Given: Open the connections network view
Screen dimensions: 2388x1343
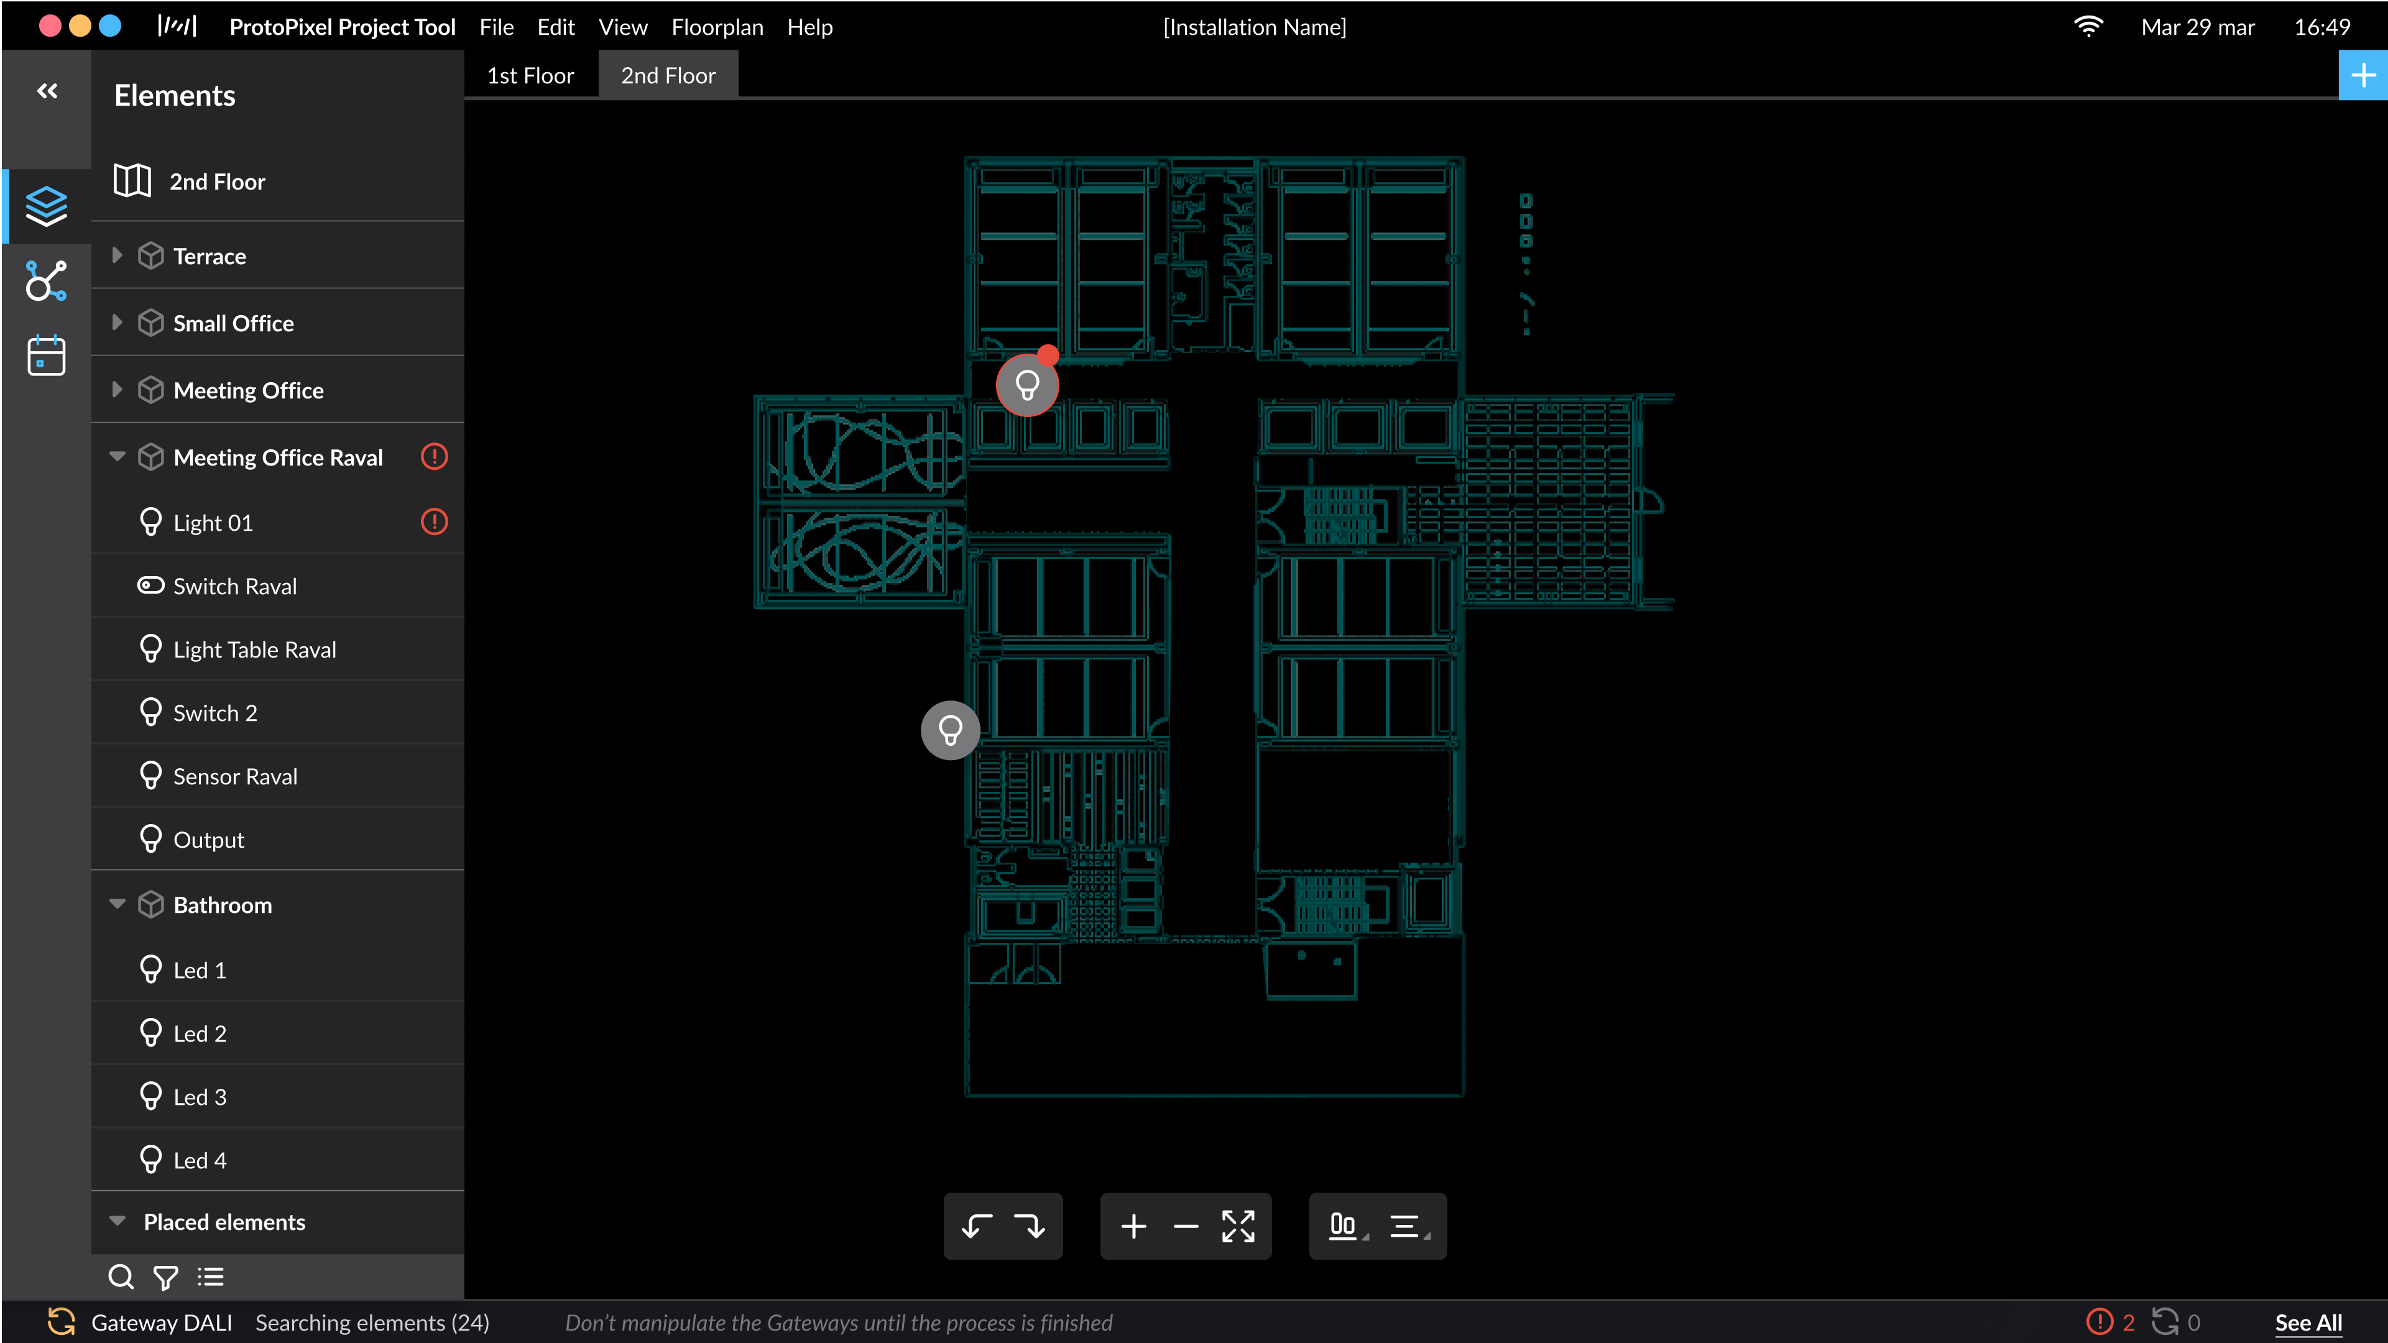Looking at the screenshot, I should 47,280.
